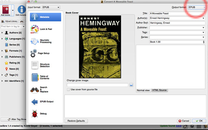This screenshot has height=130, width=208.
Task: Click the Author Sort field
Action: click(x=177, y=23)
